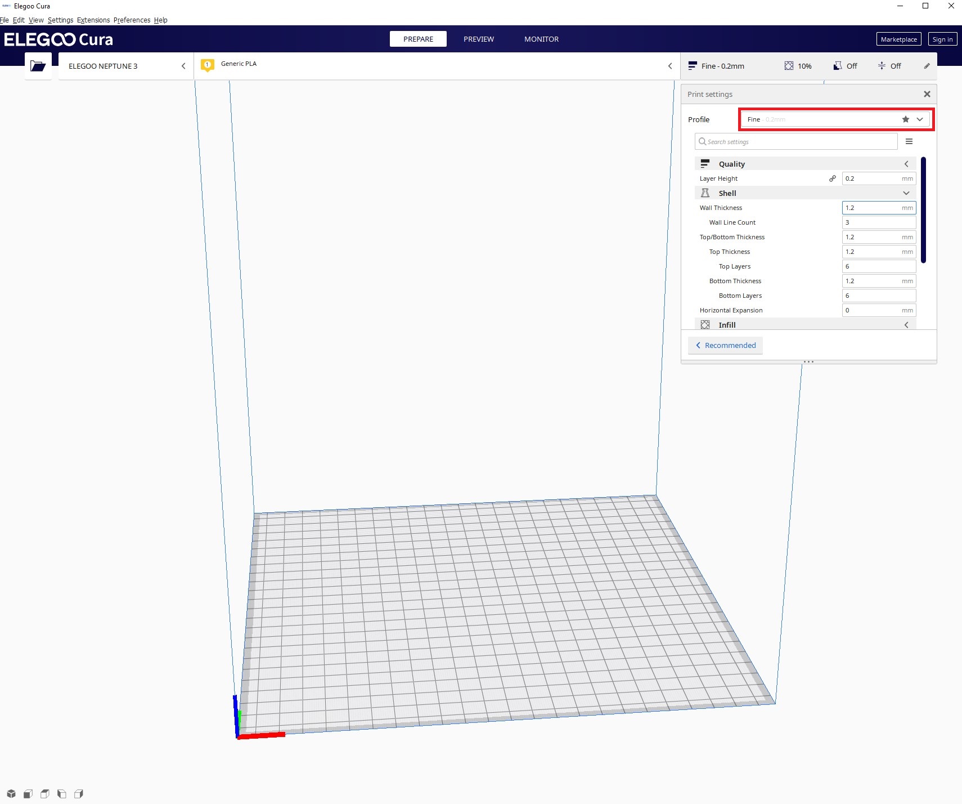
Task: Click the Top/Bottom Thickness field
Action: pos(879,237)
